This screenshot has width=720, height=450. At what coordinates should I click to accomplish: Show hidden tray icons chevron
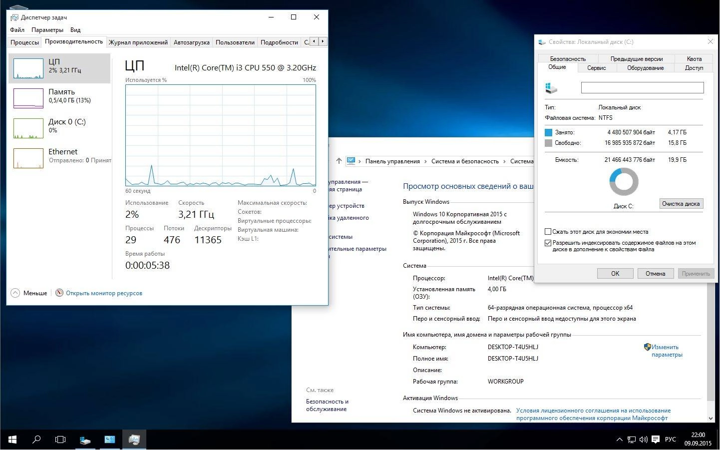(619, 440)
